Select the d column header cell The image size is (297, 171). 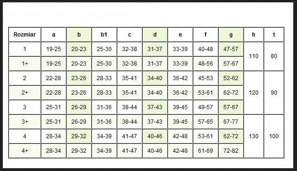(x=155, y=35)
